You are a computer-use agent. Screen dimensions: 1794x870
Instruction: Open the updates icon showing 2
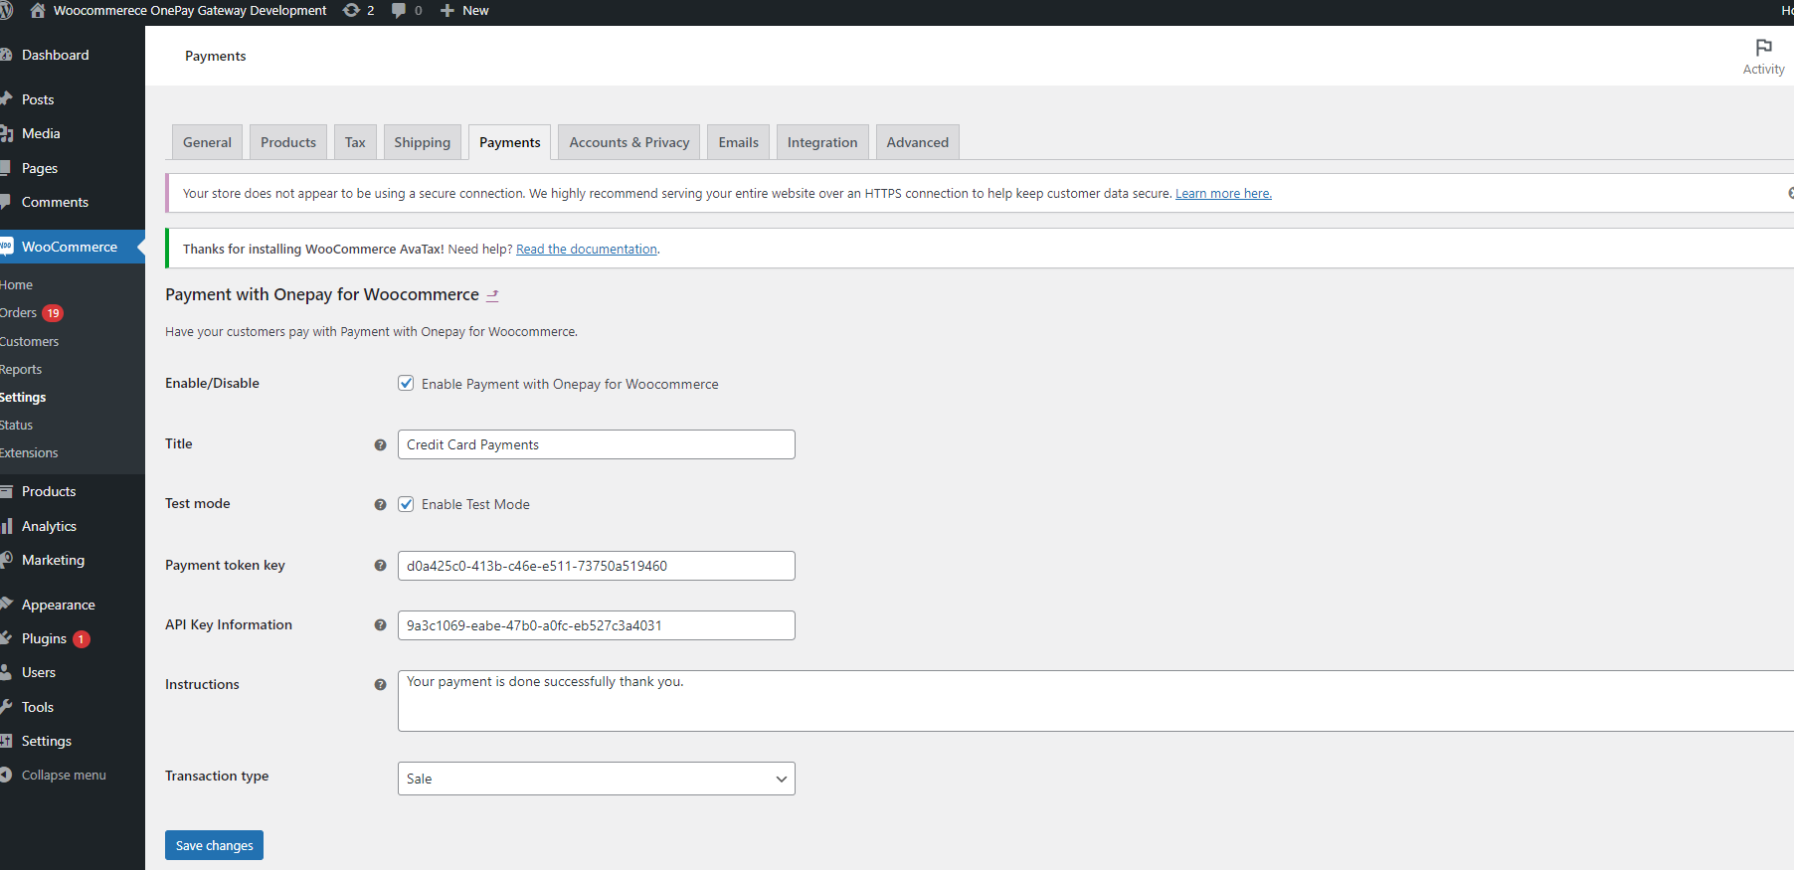[358, 10]
